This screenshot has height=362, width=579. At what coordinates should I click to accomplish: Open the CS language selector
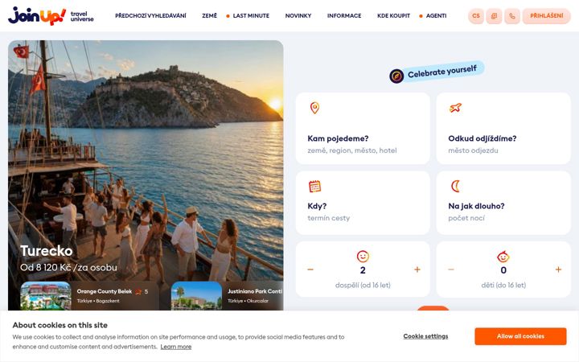[x=476, y=16]
